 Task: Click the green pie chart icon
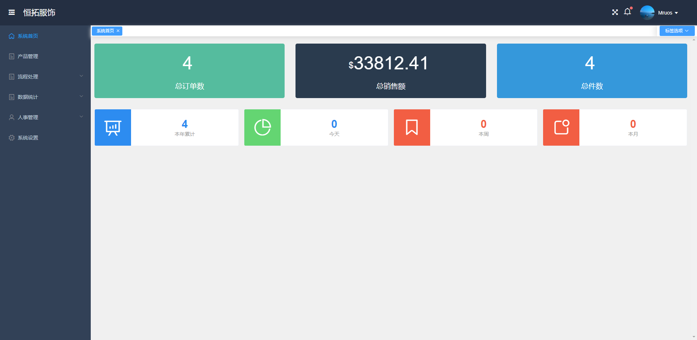coord(262,127)
